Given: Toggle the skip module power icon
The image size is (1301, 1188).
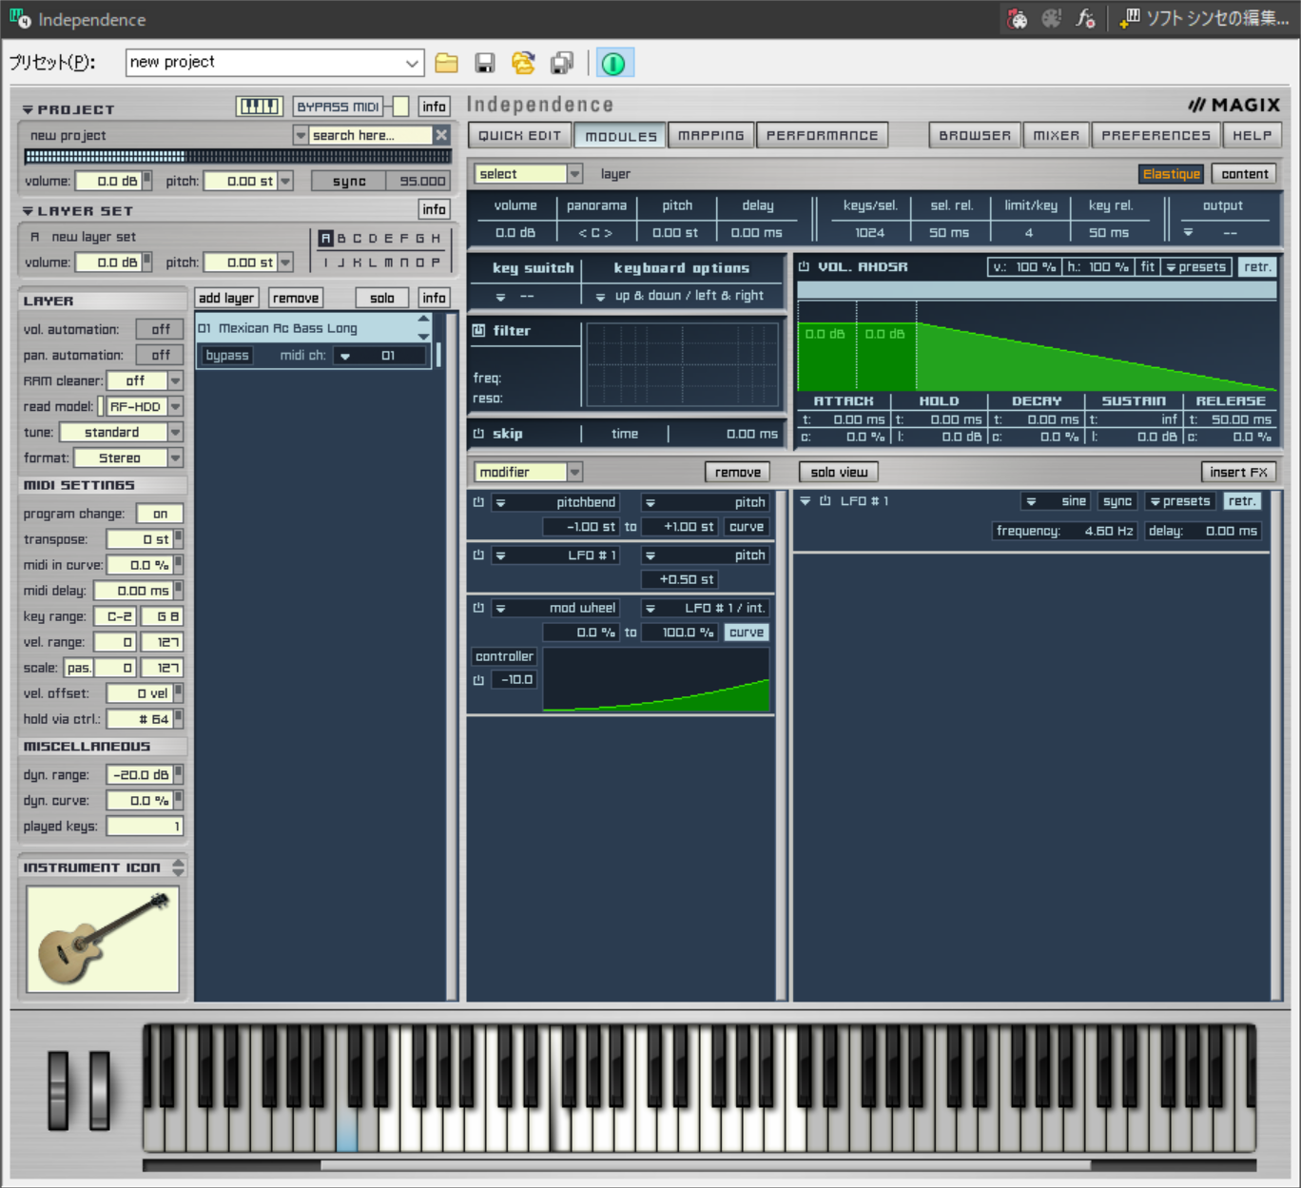Looking at the screenshot, I should pos(478,434).
